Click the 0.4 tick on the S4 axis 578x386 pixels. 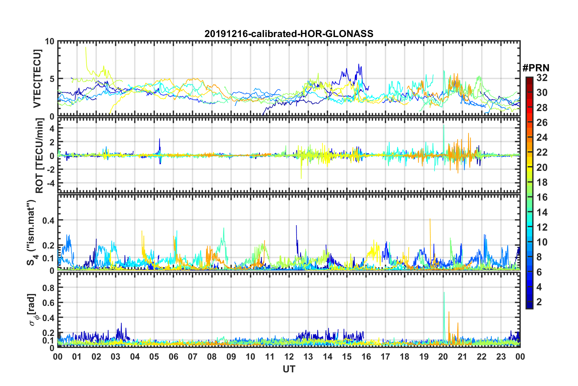(x=49, y=220)
